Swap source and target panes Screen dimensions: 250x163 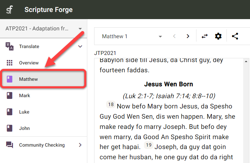coord(205,36)
